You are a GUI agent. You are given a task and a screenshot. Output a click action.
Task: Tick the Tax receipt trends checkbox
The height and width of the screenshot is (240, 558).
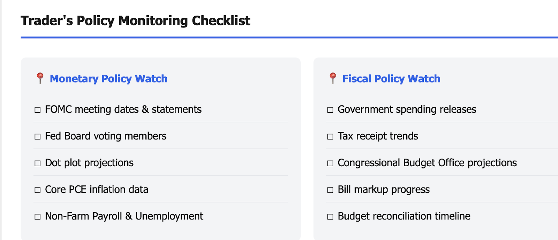point(330,137)
